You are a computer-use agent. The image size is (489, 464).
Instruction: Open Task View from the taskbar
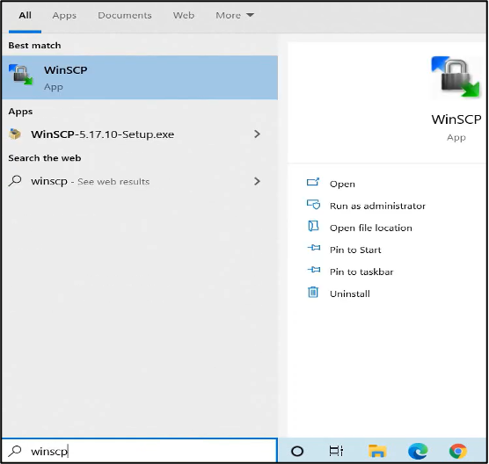[336, 451]
